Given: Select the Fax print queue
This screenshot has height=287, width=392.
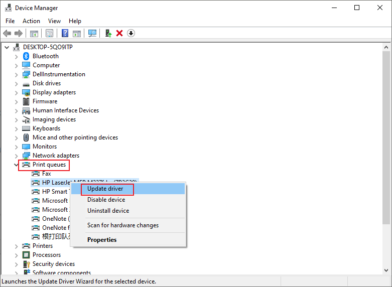Looking at the screenshot, I should point(47,174).
